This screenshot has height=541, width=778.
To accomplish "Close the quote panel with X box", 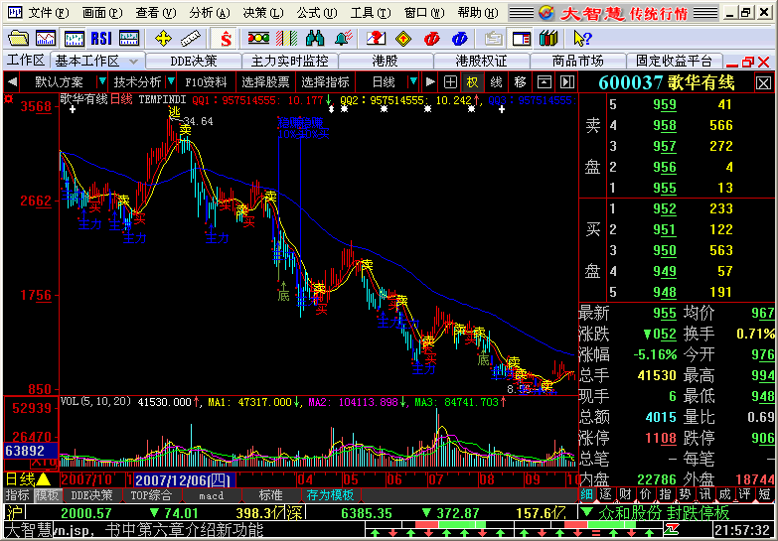I will point(764,82).
